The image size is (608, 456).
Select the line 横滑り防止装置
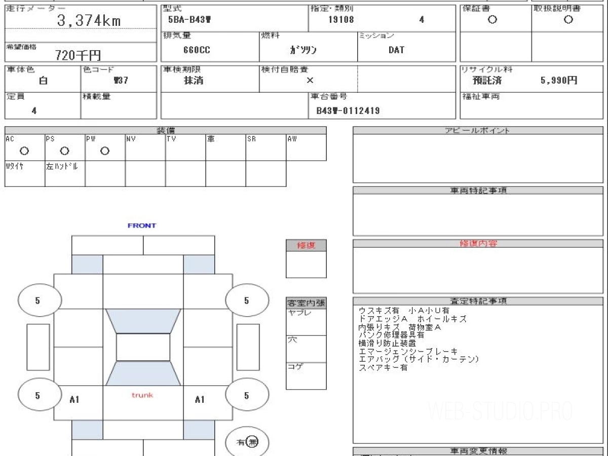pos(387,343)
